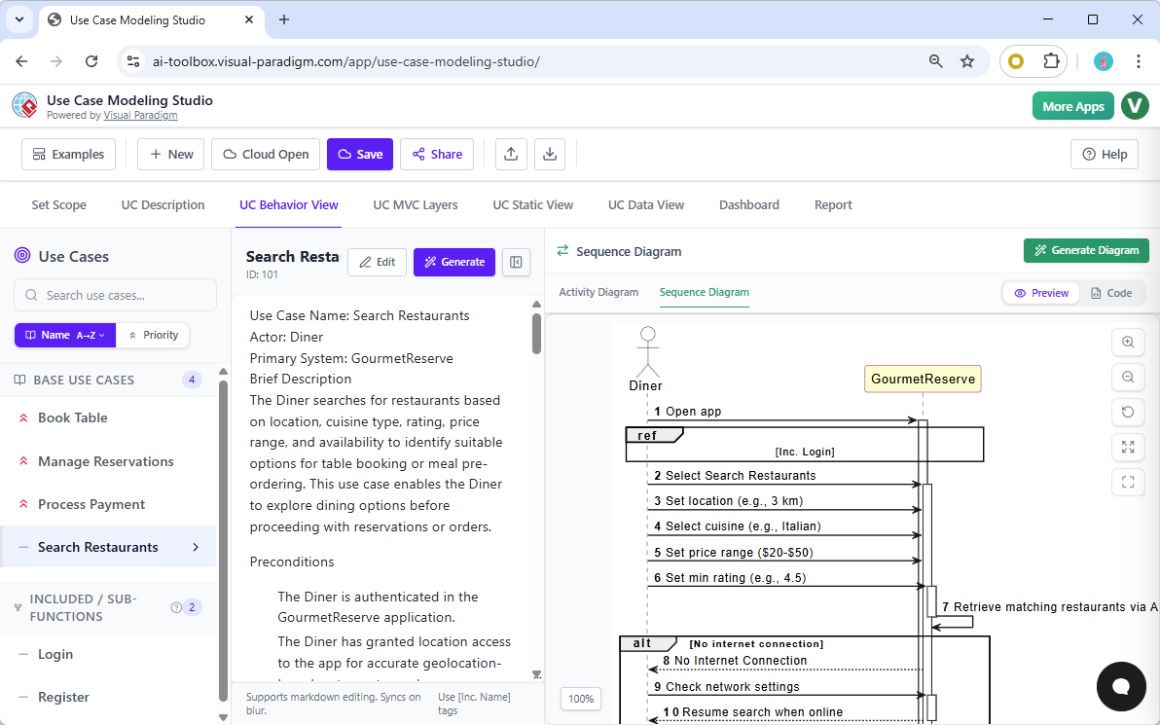Zoom into the sequence diagram
1160x725 pixels.
(x=1128, y=342)
